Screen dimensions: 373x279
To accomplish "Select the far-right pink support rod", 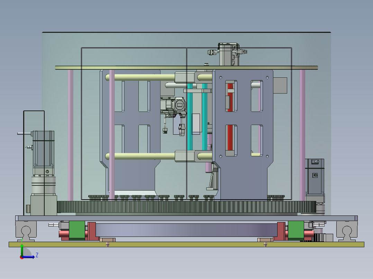I will (x=302, y=135).
